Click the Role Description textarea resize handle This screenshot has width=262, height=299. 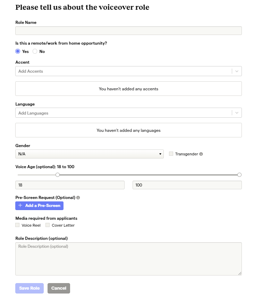point(240,273)
